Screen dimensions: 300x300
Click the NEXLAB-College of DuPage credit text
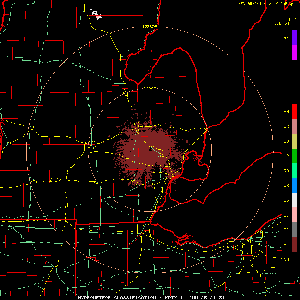[x=267, y=4]
